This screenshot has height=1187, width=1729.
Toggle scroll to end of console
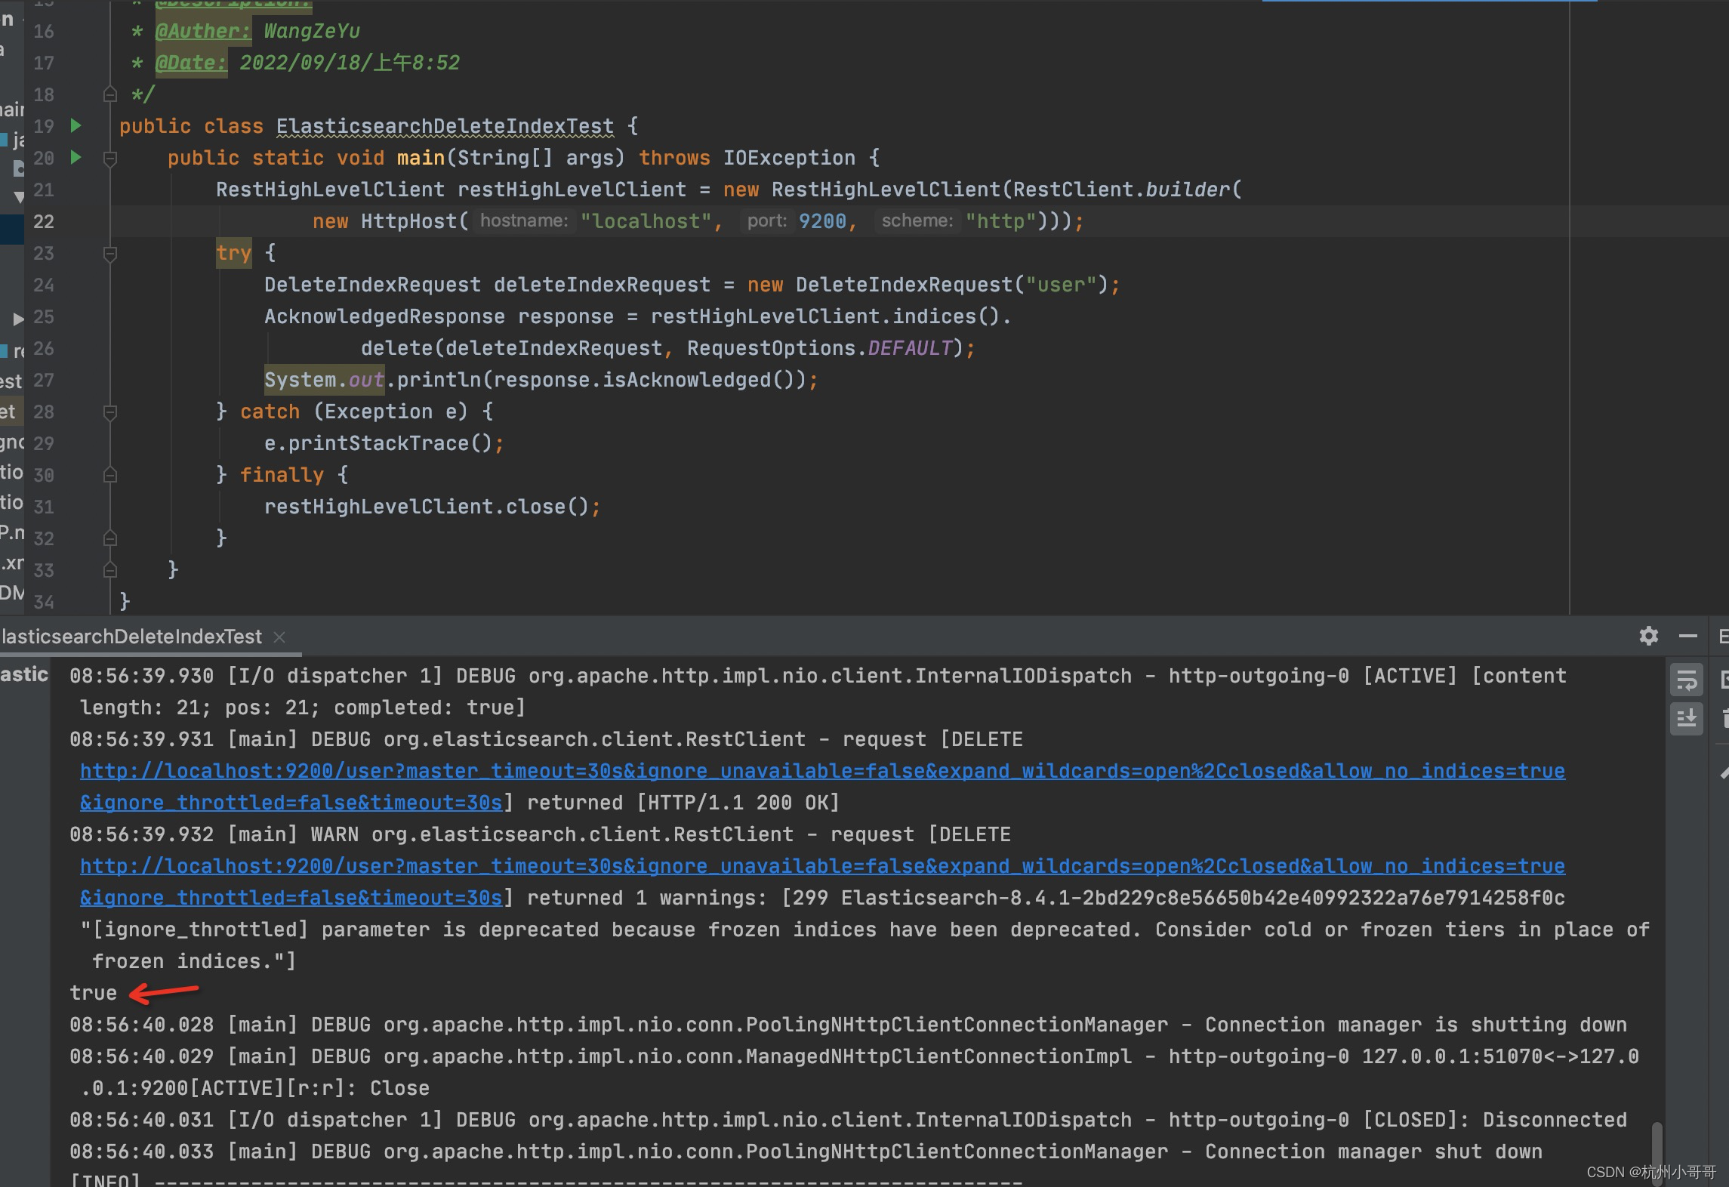pyautogui.click(x=1686, y=717)
